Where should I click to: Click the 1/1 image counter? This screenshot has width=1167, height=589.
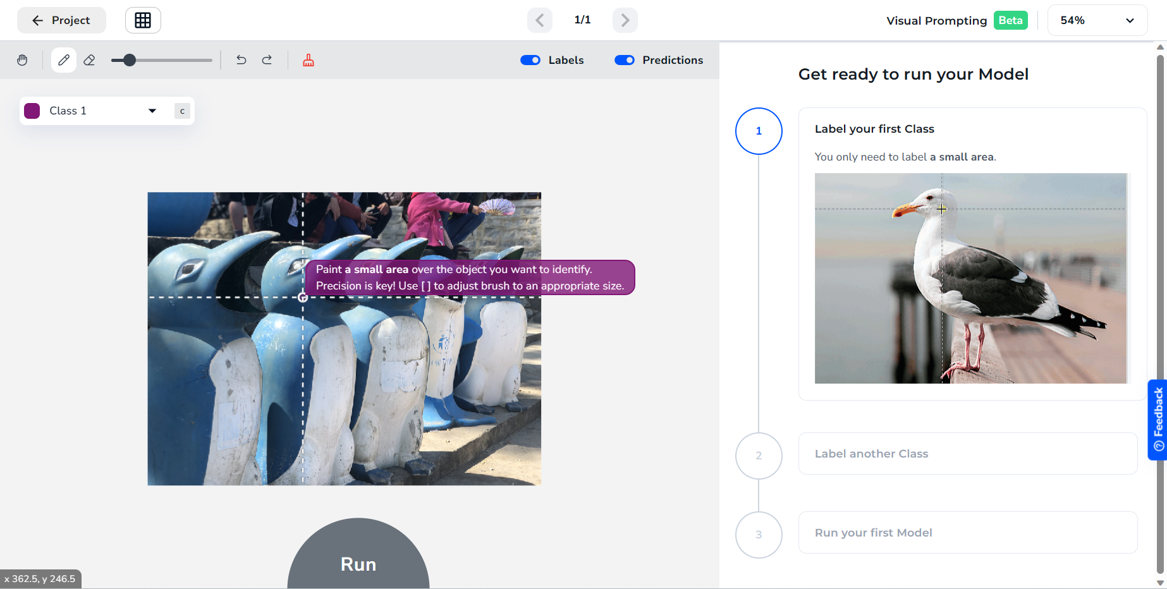tap(582, 20)
